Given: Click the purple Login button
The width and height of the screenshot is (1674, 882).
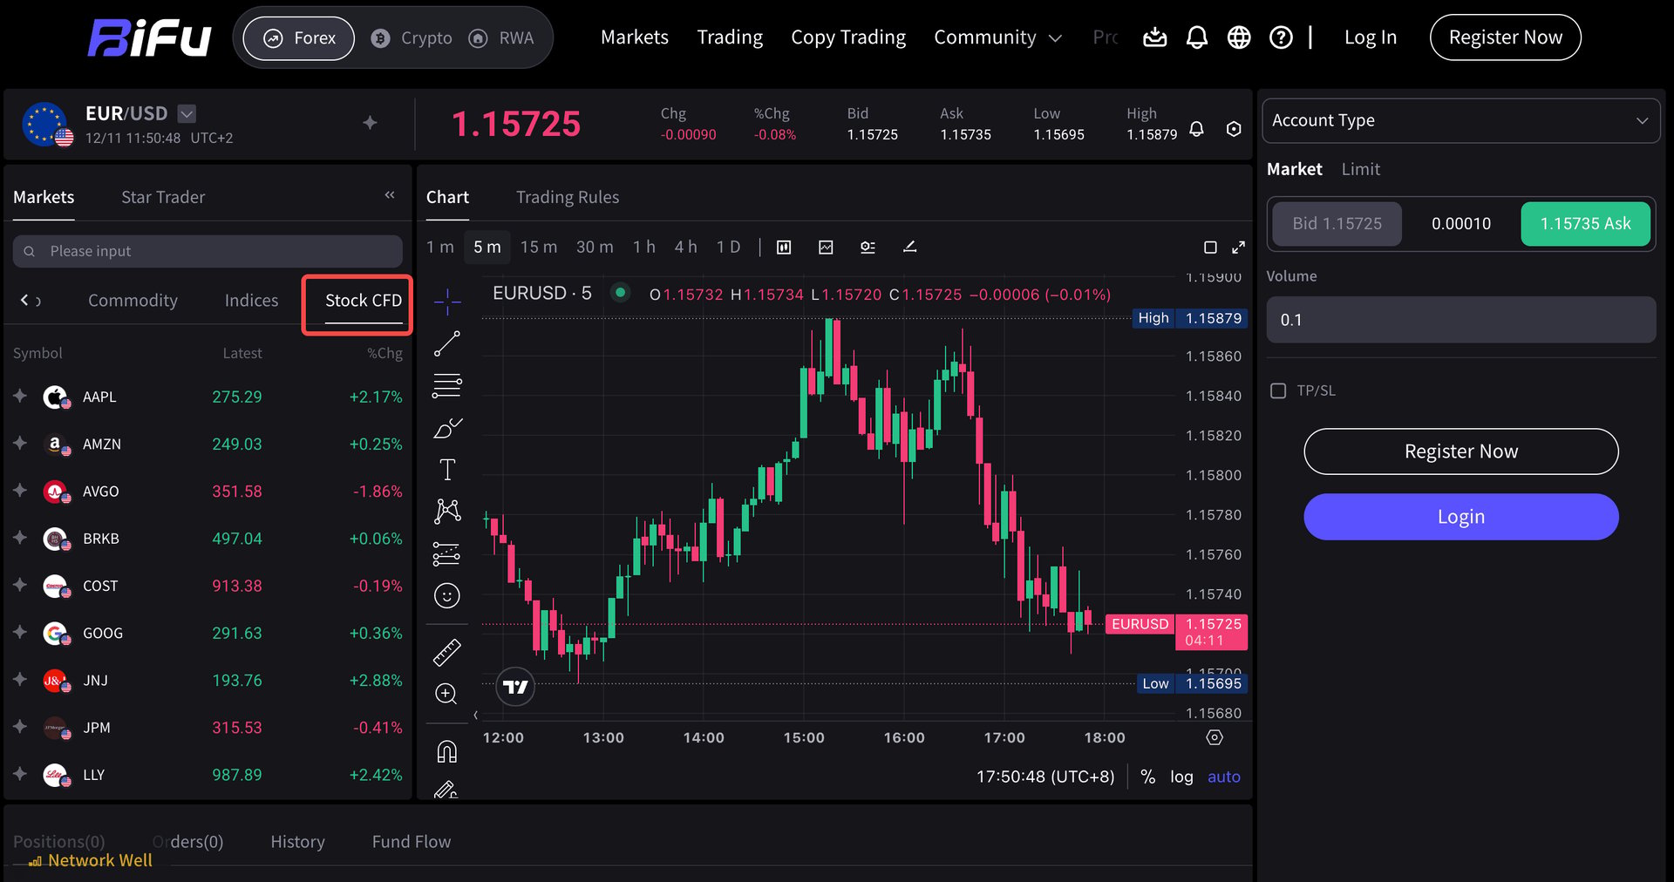Looking at the screenshot, I should click(1461, 517).
